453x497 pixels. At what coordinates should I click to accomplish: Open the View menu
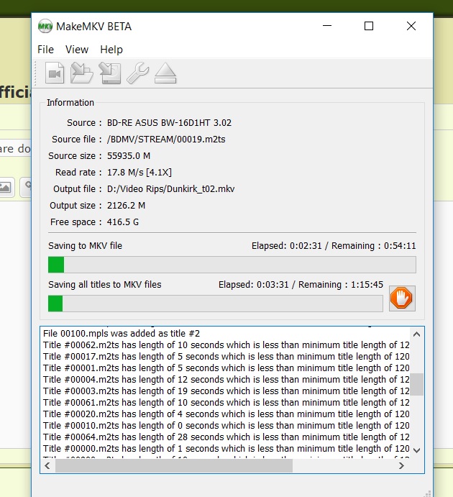click(x=77, y=50)
